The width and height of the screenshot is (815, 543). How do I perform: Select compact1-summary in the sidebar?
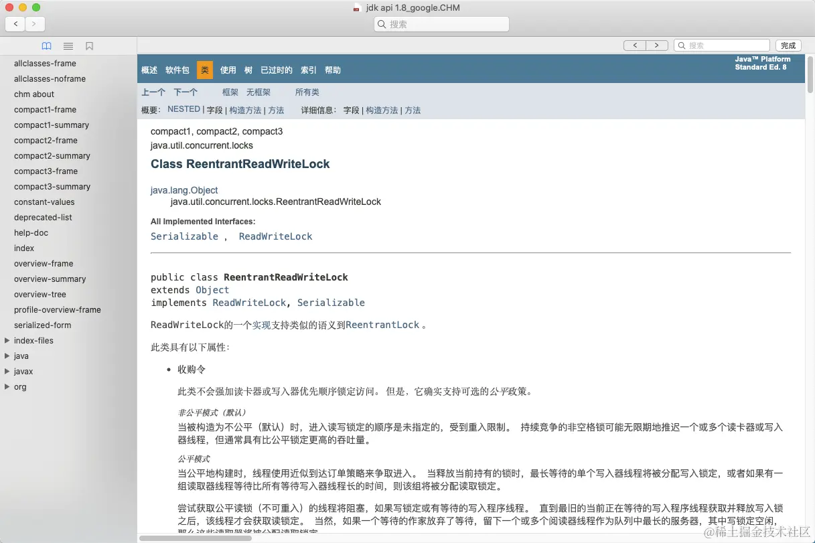(x=52, y=125)
